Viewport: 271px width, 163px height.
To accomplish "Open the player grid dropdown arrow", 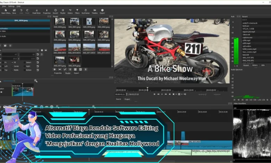I will point(182,94).
